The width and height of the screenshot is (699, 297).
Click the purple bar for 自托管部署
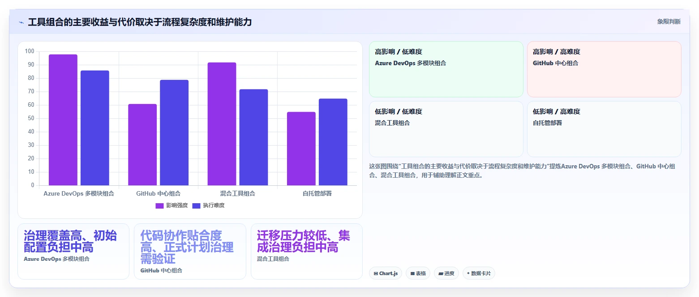301,149
